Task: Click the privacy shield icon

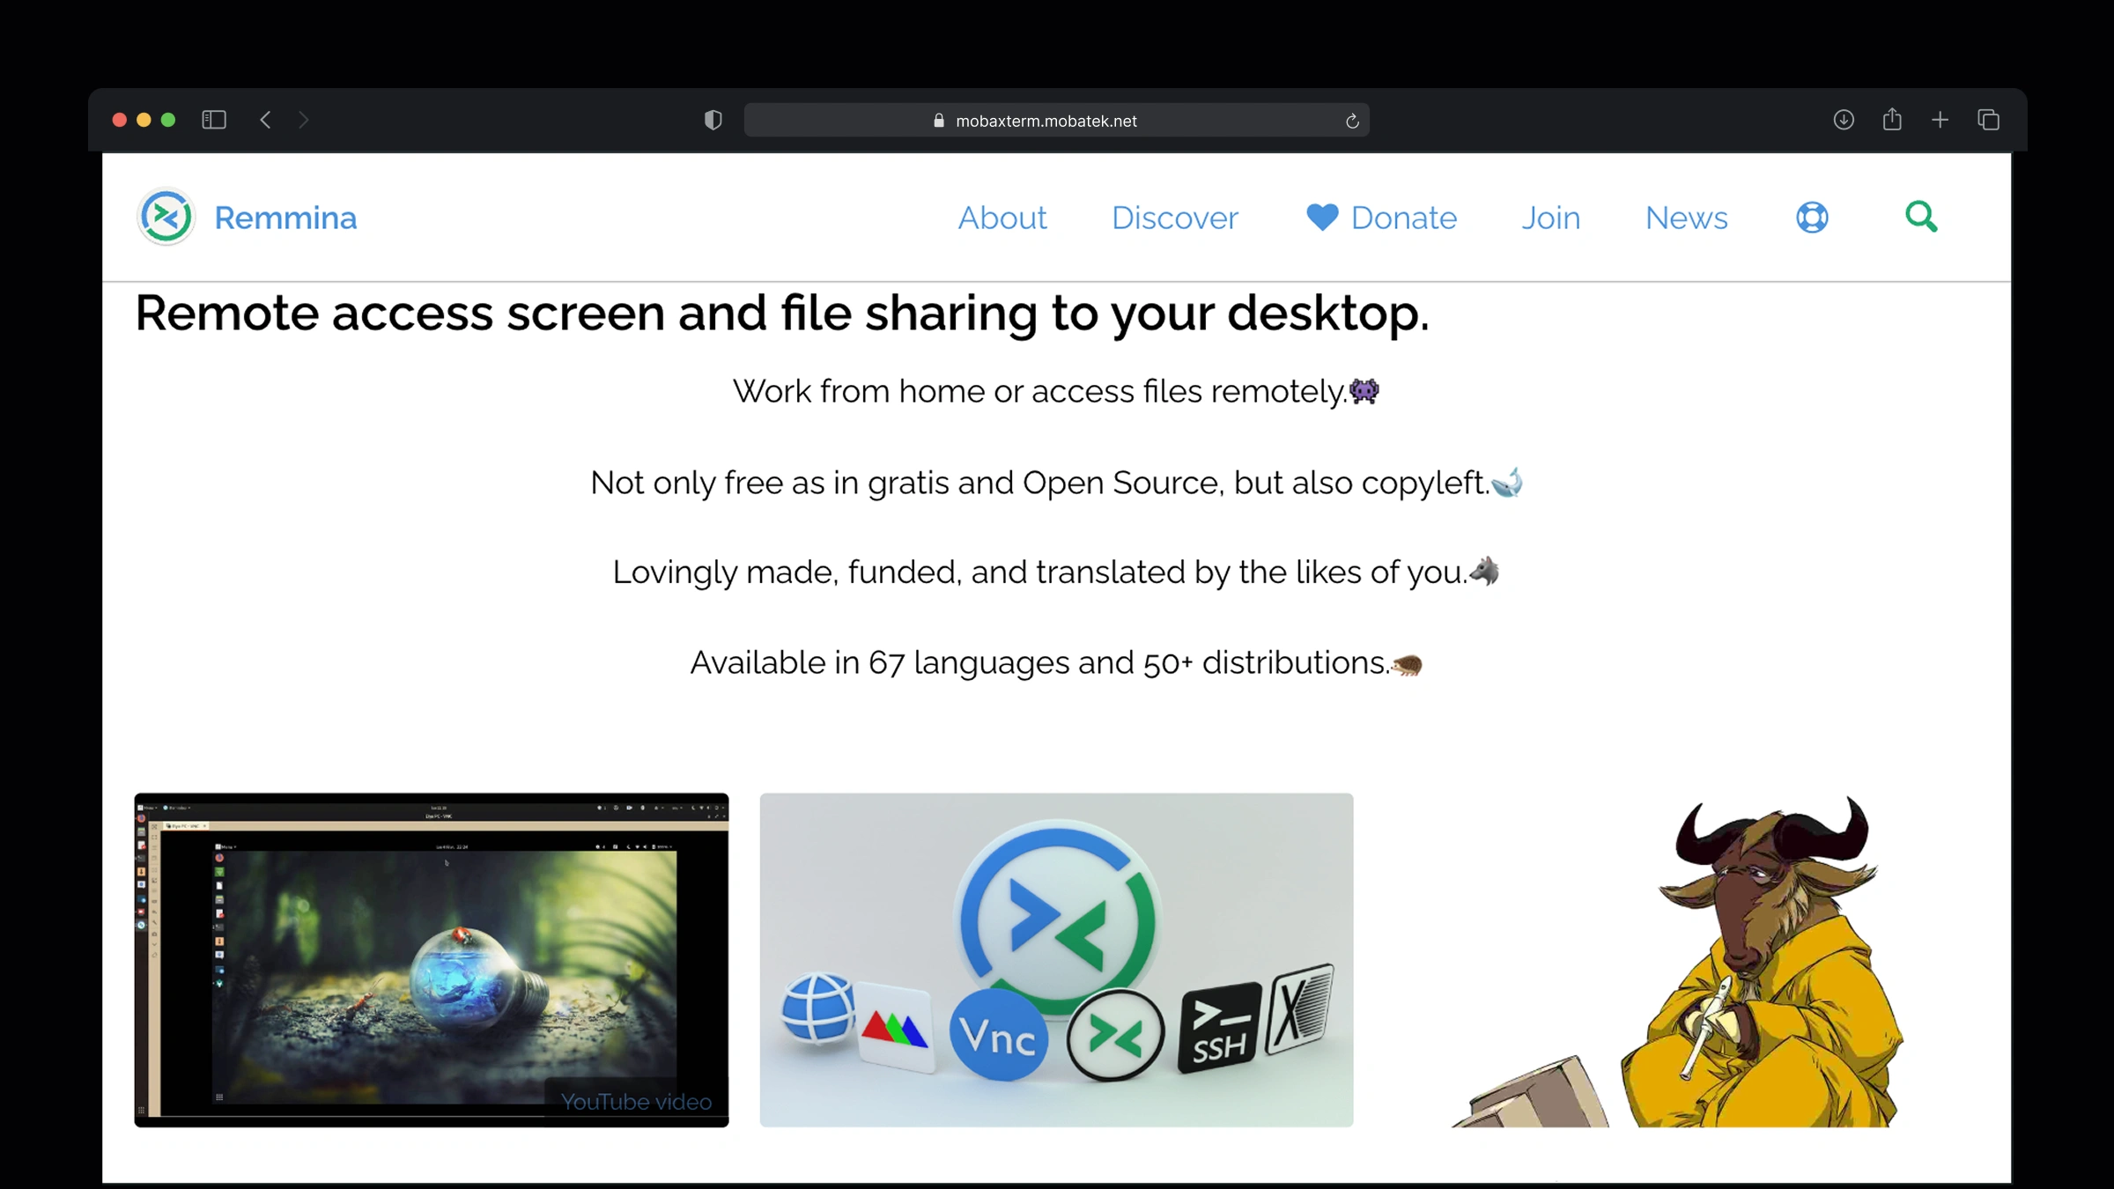Action: pos(713,120)
